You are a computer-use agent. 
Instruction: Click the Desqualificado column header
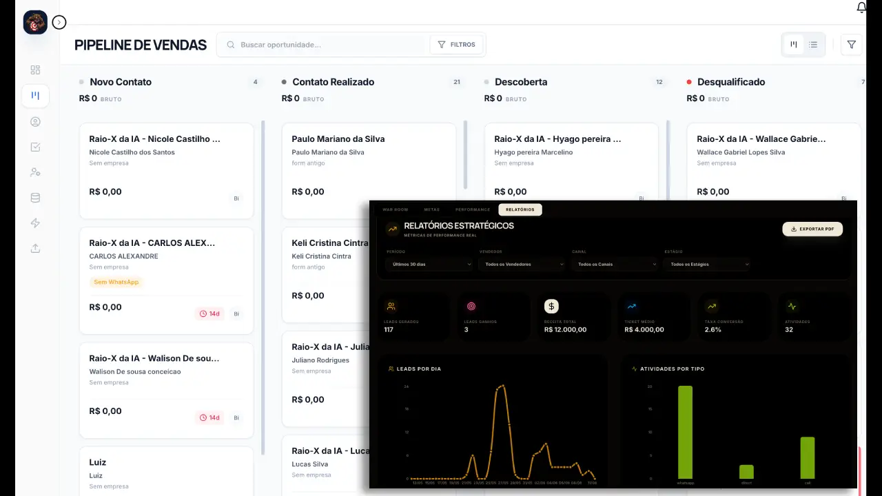[731, 82]
